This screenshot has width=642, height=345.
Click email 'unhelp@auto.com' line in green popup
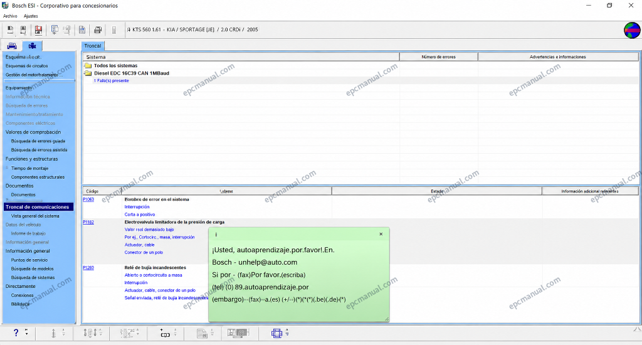point(255,262)
